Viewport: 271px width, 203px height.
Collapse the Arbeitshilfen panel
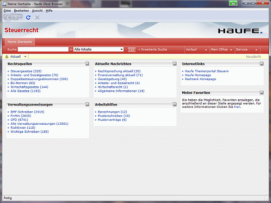point(175,104)
